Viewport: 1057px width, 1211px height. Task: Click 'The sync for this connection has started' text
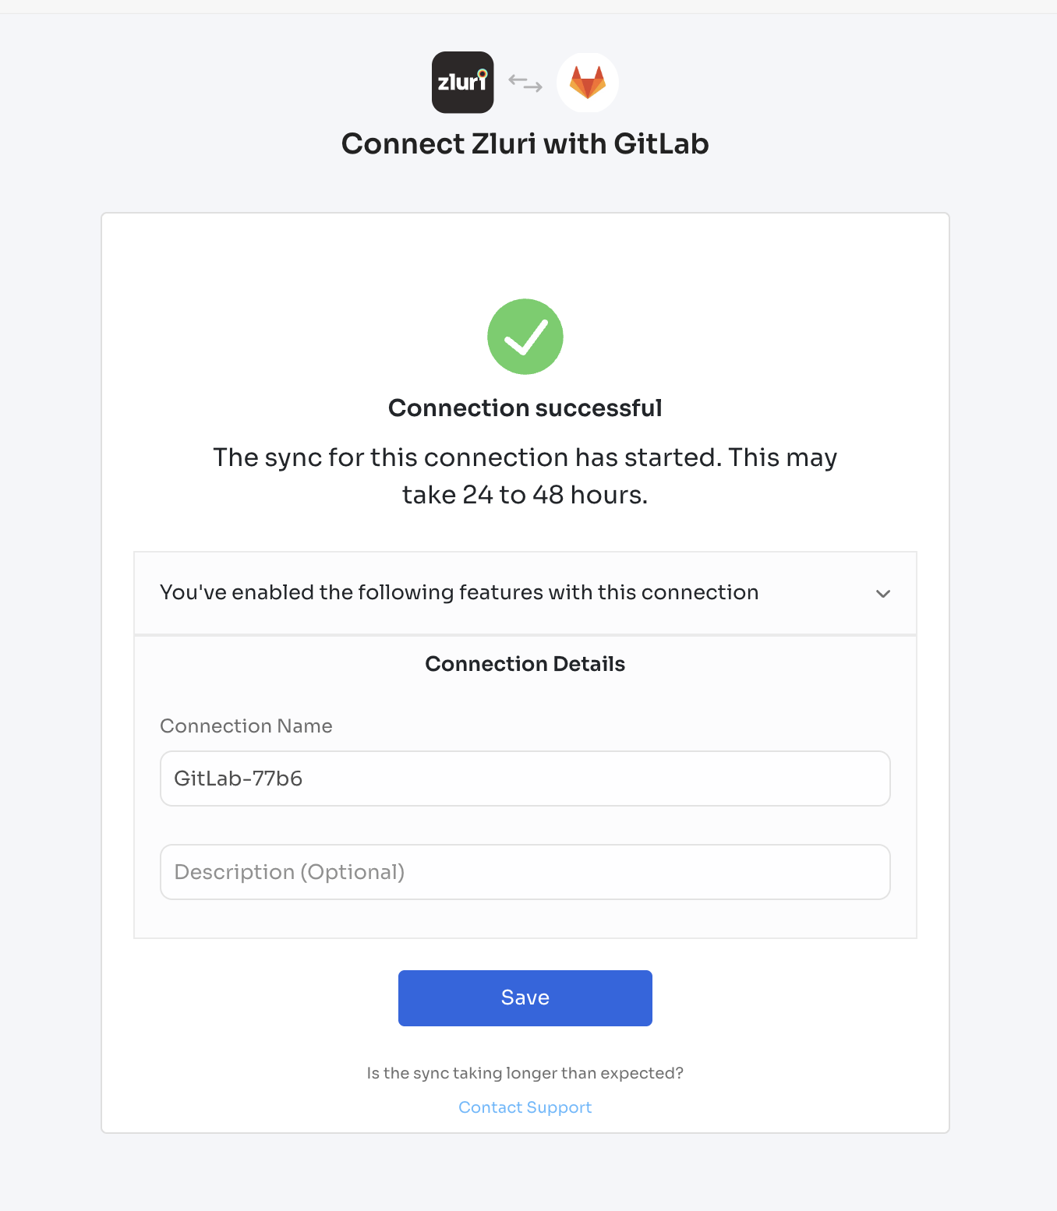click(468, 457)
